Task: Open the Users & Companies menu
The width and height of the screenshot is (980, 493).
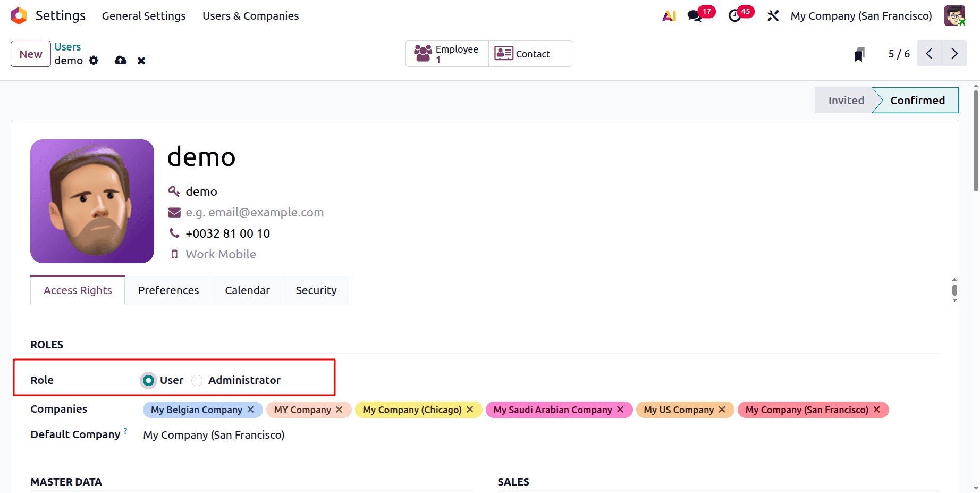Action: click(x=250, y=16)
